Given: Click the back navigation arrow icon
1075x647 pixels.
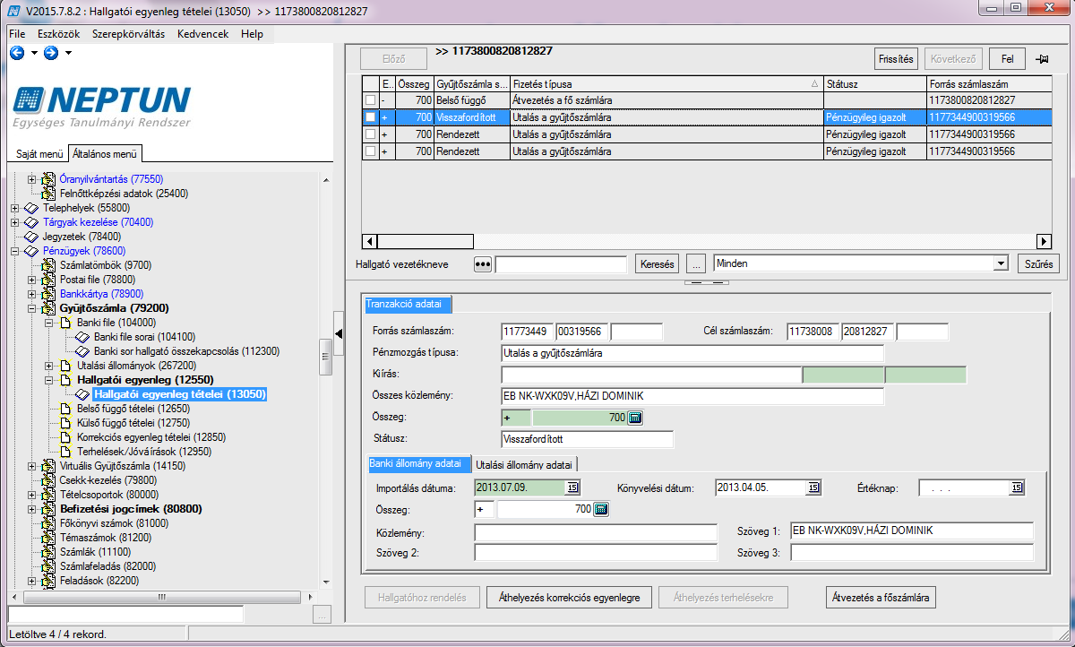Looking at the screenshot, I should click(x=17, y=53).
